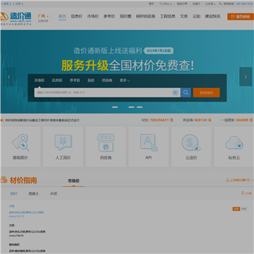Screen dimensions: 254x254
Task: Open the 信息价 navigation item
Action: 77,16
